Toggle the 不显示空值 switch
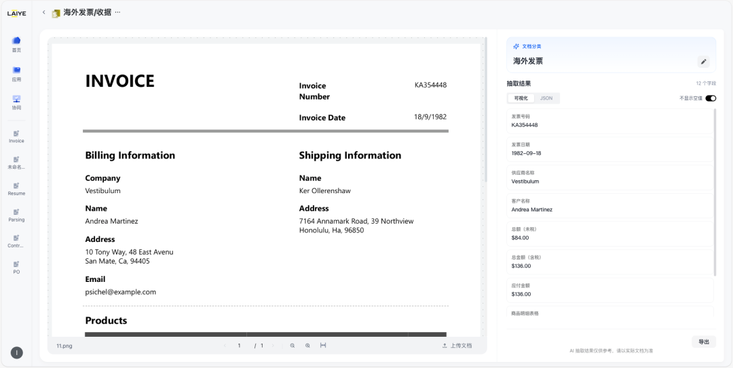 [711, 98]
